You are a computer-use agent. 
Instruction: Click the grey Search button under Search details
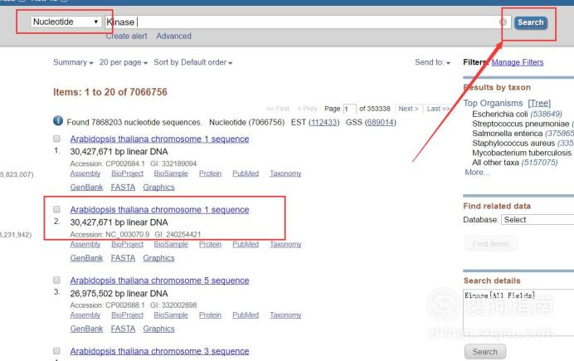point(485,352)
